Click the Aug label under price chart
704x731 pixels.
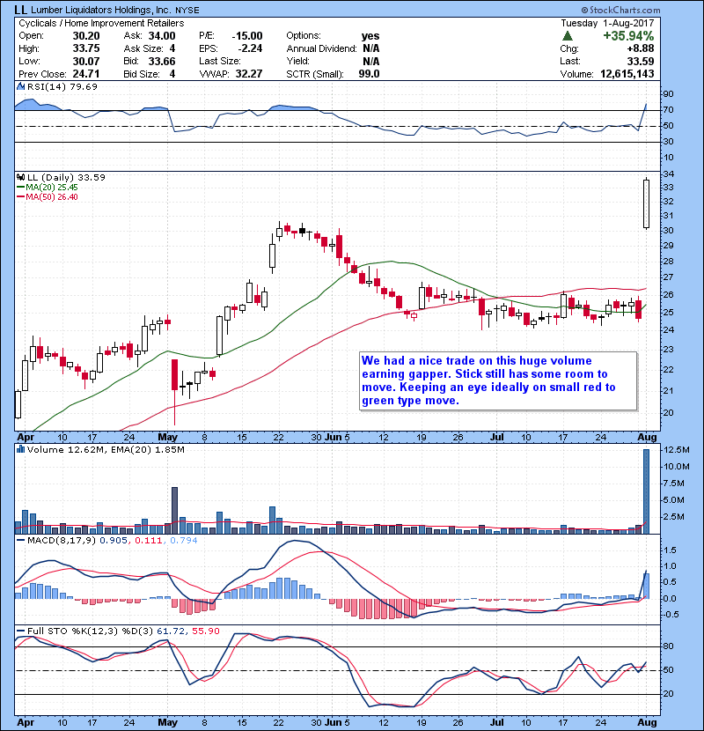point(647,438)
